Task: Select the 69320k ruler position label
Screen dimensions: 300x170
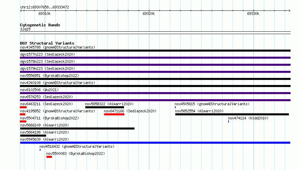Action: 149,13
